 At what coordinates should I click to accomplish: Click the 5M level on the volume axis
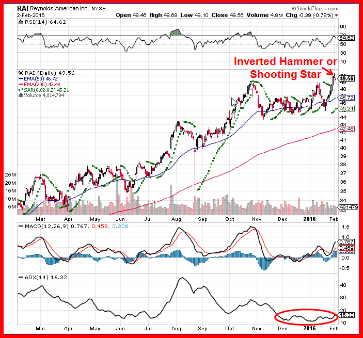(x=12, y=207)
